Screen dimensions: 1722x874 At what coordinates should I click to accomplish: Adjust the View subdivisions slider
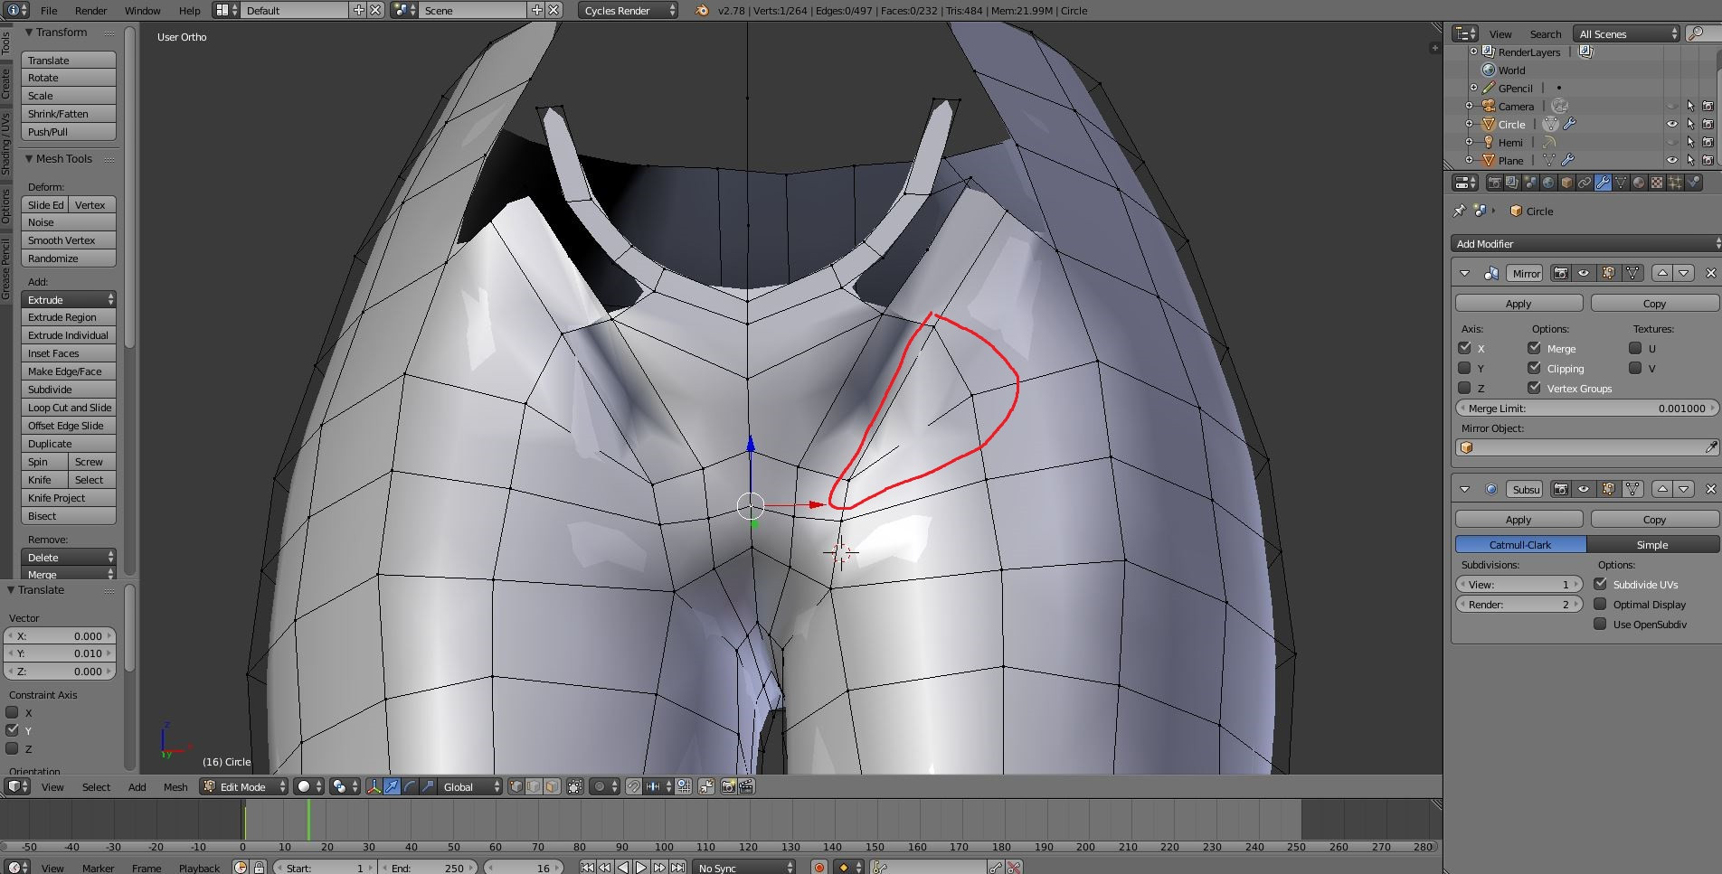coord(1519,585)
